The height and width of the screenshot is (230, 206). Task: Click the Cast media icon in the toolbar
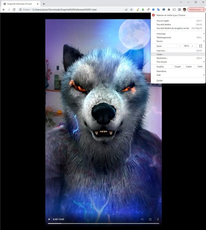pyautogui.click(x=174, y=10)
